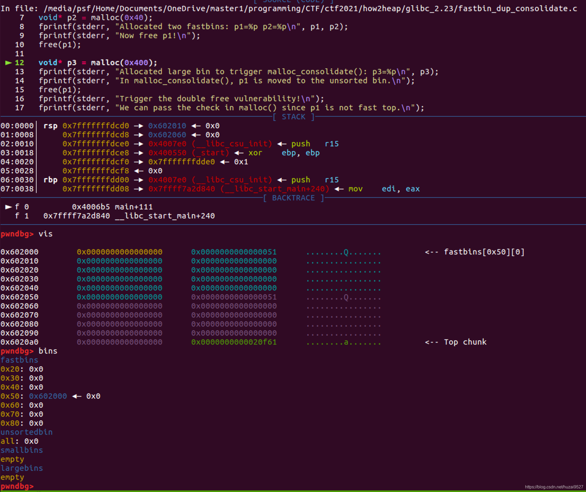
Task: Click the 'bins' command after pwndbg prompt
Action: pyautogui.click(x=48, y=351)
